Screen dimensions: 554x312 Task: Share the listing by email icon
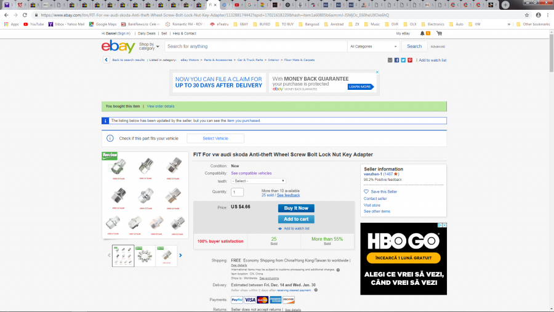tap(390, 60)
